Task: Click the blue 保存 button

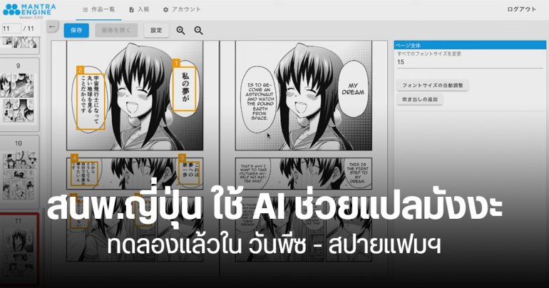Action: pos(76,31)
